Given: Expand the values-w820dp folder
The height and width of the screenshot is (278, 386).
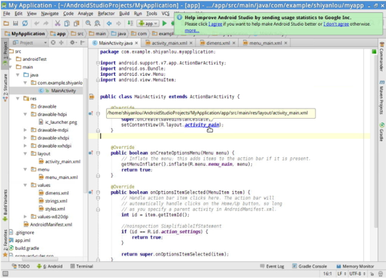Looking at the screenshot, I should point(25,216).
